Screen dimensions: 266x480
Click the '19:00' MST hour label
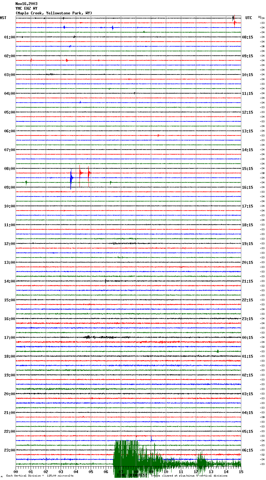[x=10, y=375]
